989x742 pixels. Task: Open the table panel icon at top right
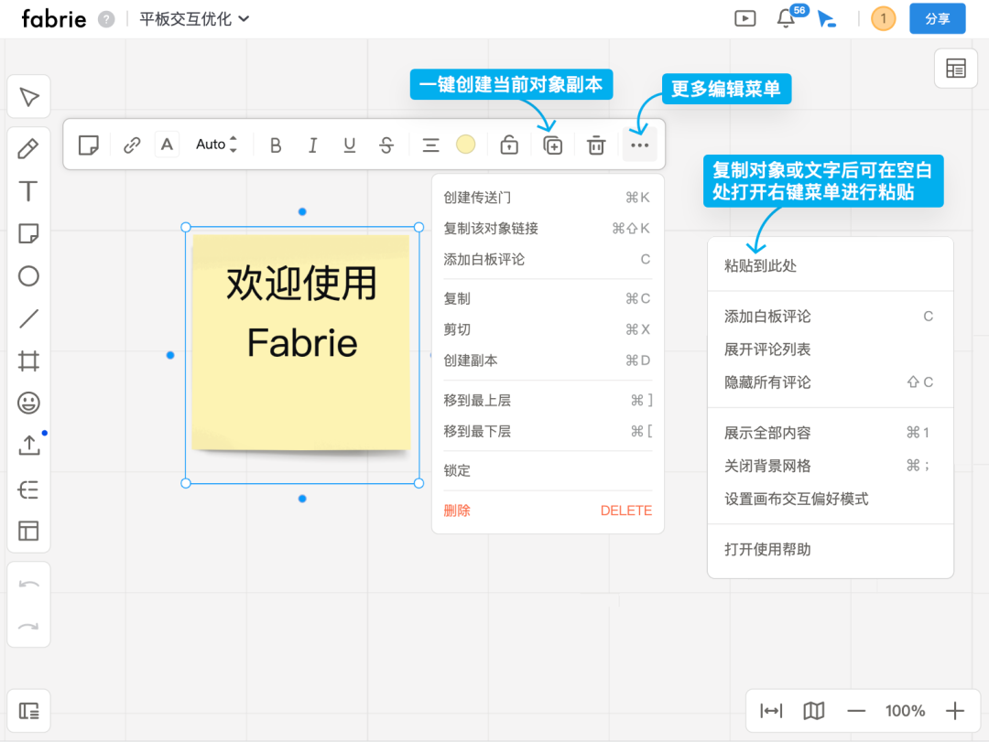pos(955,68)
